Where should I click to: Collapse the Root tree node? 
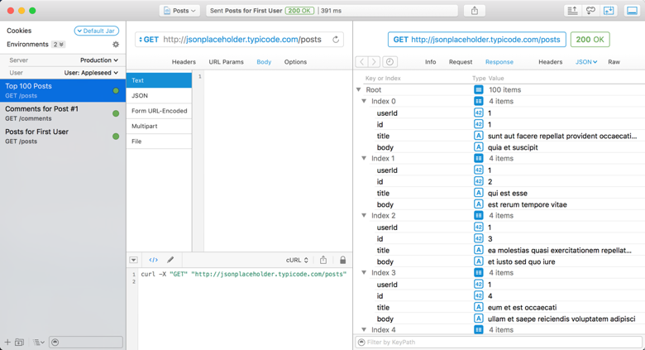tap(358, 89)
